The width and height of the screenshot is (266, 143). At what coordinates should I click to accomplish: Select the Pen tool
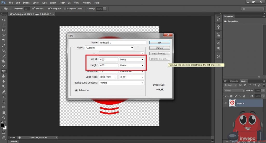4,92
